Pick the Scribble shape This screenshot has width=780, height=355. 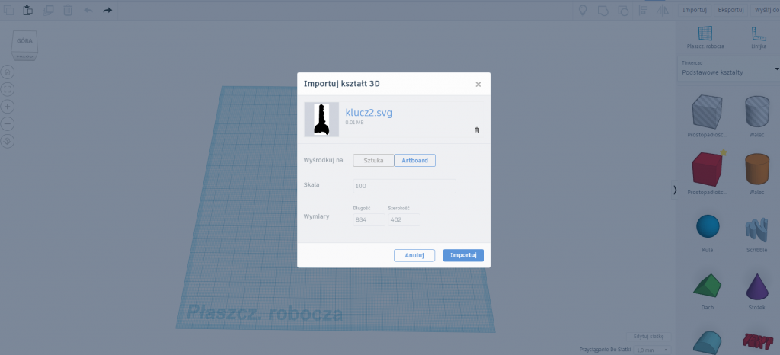click(756, 230)
